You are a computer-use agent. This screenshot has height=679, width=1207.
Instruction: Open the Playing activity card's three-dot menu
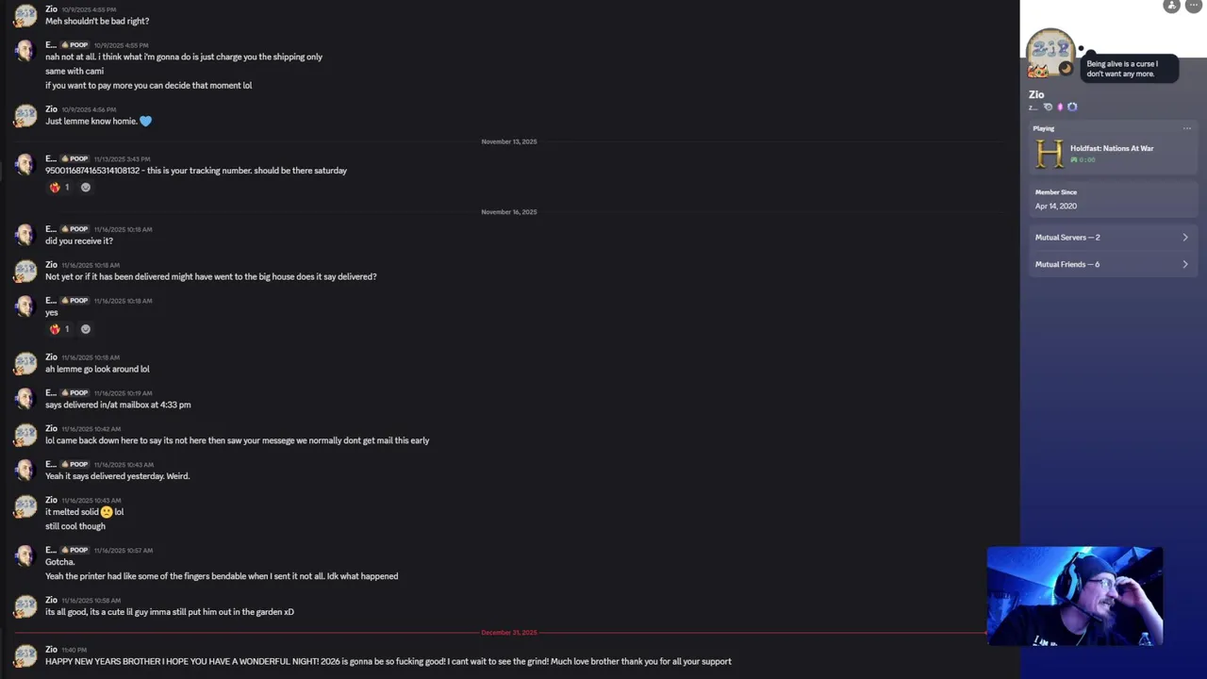click(1187, 128)
